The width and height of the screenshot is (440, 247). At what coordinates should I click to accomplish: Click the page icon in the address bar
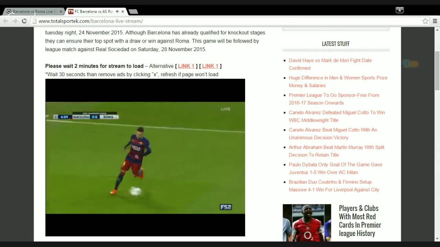point(34,21)
